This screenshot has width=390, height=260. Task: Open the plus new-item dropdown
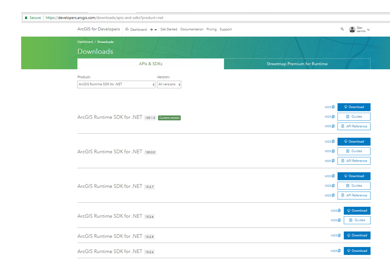click(x=153, y=29)
